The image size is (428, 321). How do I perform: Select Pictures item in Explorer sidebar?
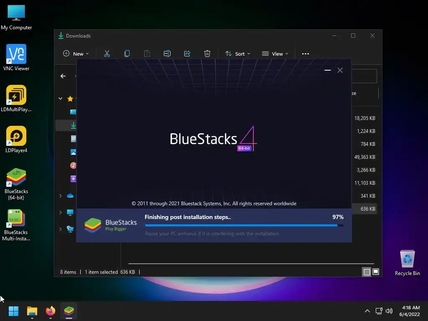[x=74, y=152]
